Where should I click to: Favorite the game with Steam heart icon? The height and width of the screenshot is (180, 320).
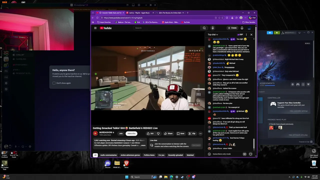pos(308,84)
